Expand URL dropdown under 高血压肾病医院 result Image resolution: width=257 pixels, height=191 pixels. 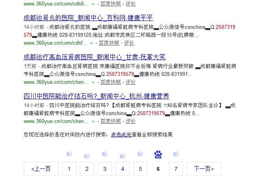[93, 83]
